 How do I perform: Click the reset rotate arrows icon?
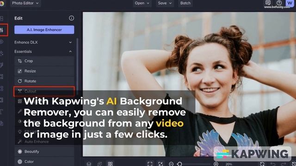(262, 164)
